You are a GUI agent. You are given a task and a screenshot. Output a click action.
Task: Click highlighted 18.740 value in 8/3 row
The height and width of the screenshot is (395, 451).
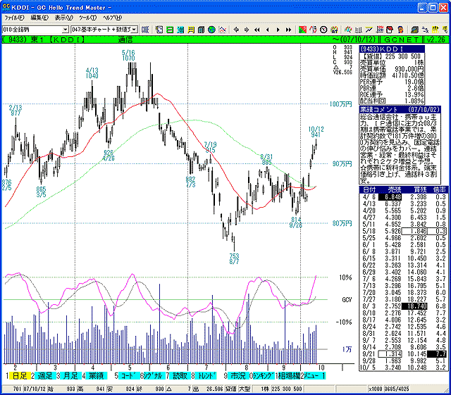tap(415, 306)
